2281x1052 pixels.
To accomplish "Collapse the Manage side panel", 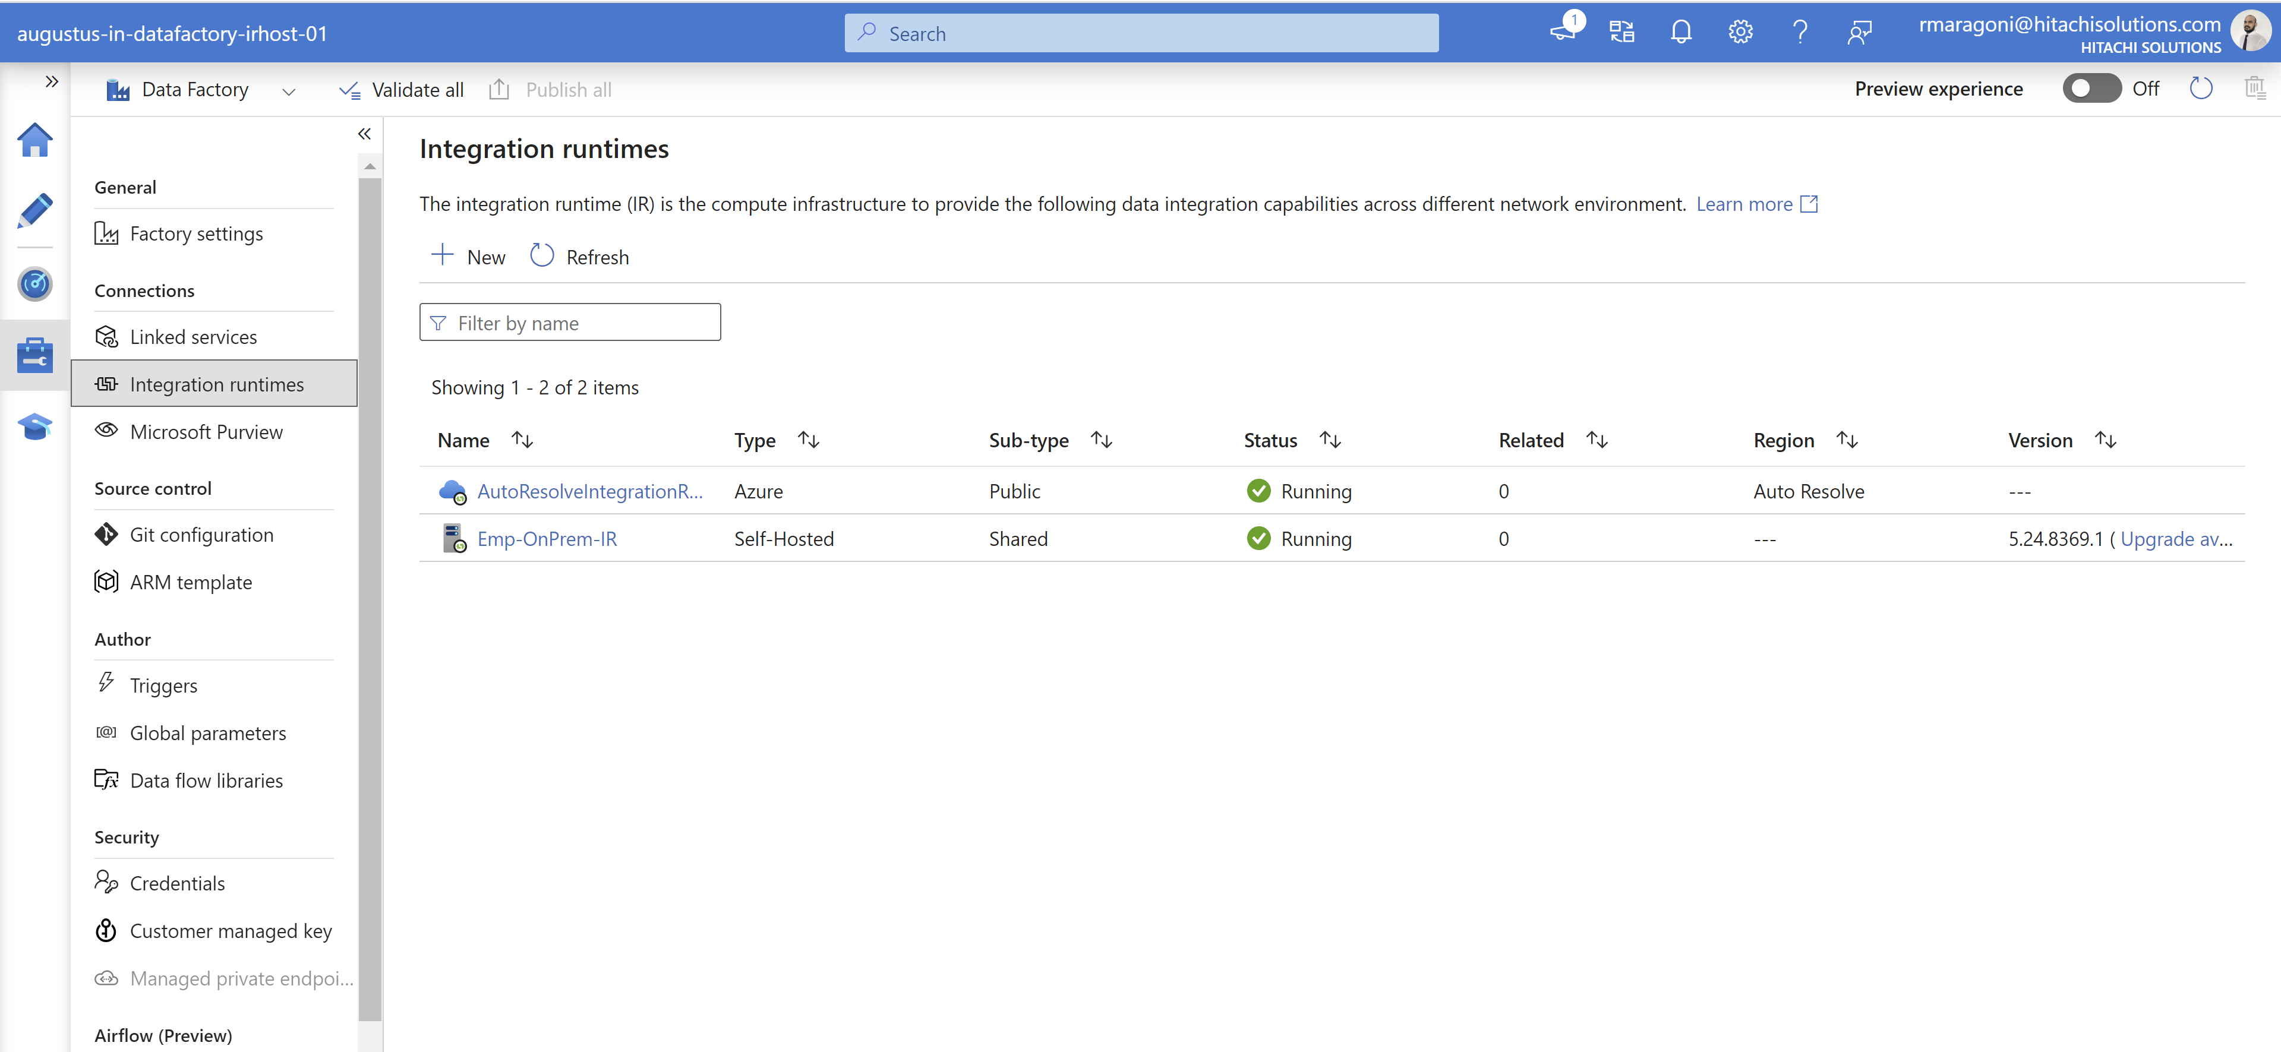I will click(x=364, y=134).
